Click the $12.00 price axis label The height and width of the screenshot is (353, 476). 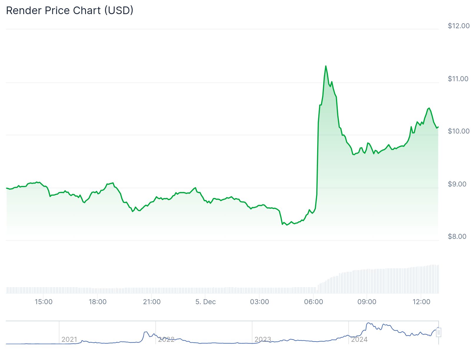pos(459,26)
